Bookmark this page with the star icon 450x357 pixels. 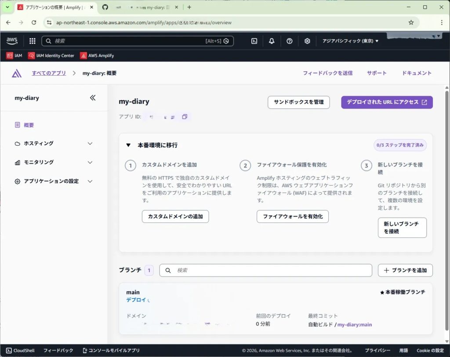411,22
